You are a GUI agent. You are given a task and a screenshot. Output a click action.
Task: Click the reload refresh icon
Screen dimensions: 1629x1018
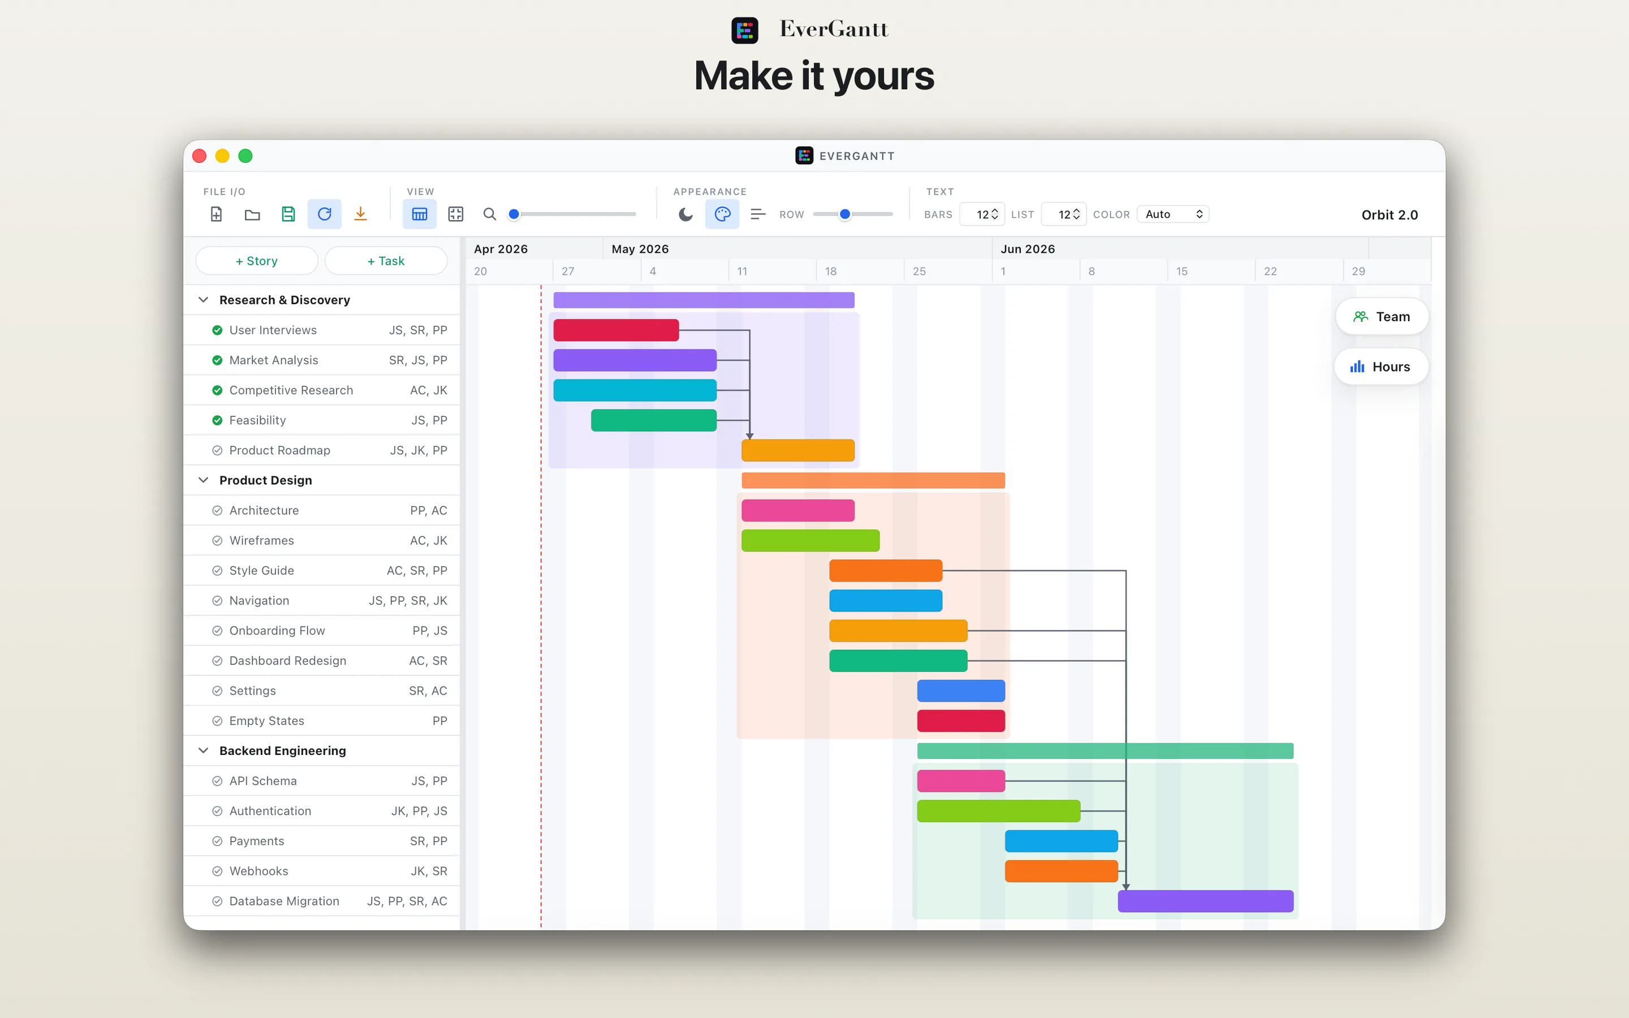pyautogui.click(x=325, y=214)
